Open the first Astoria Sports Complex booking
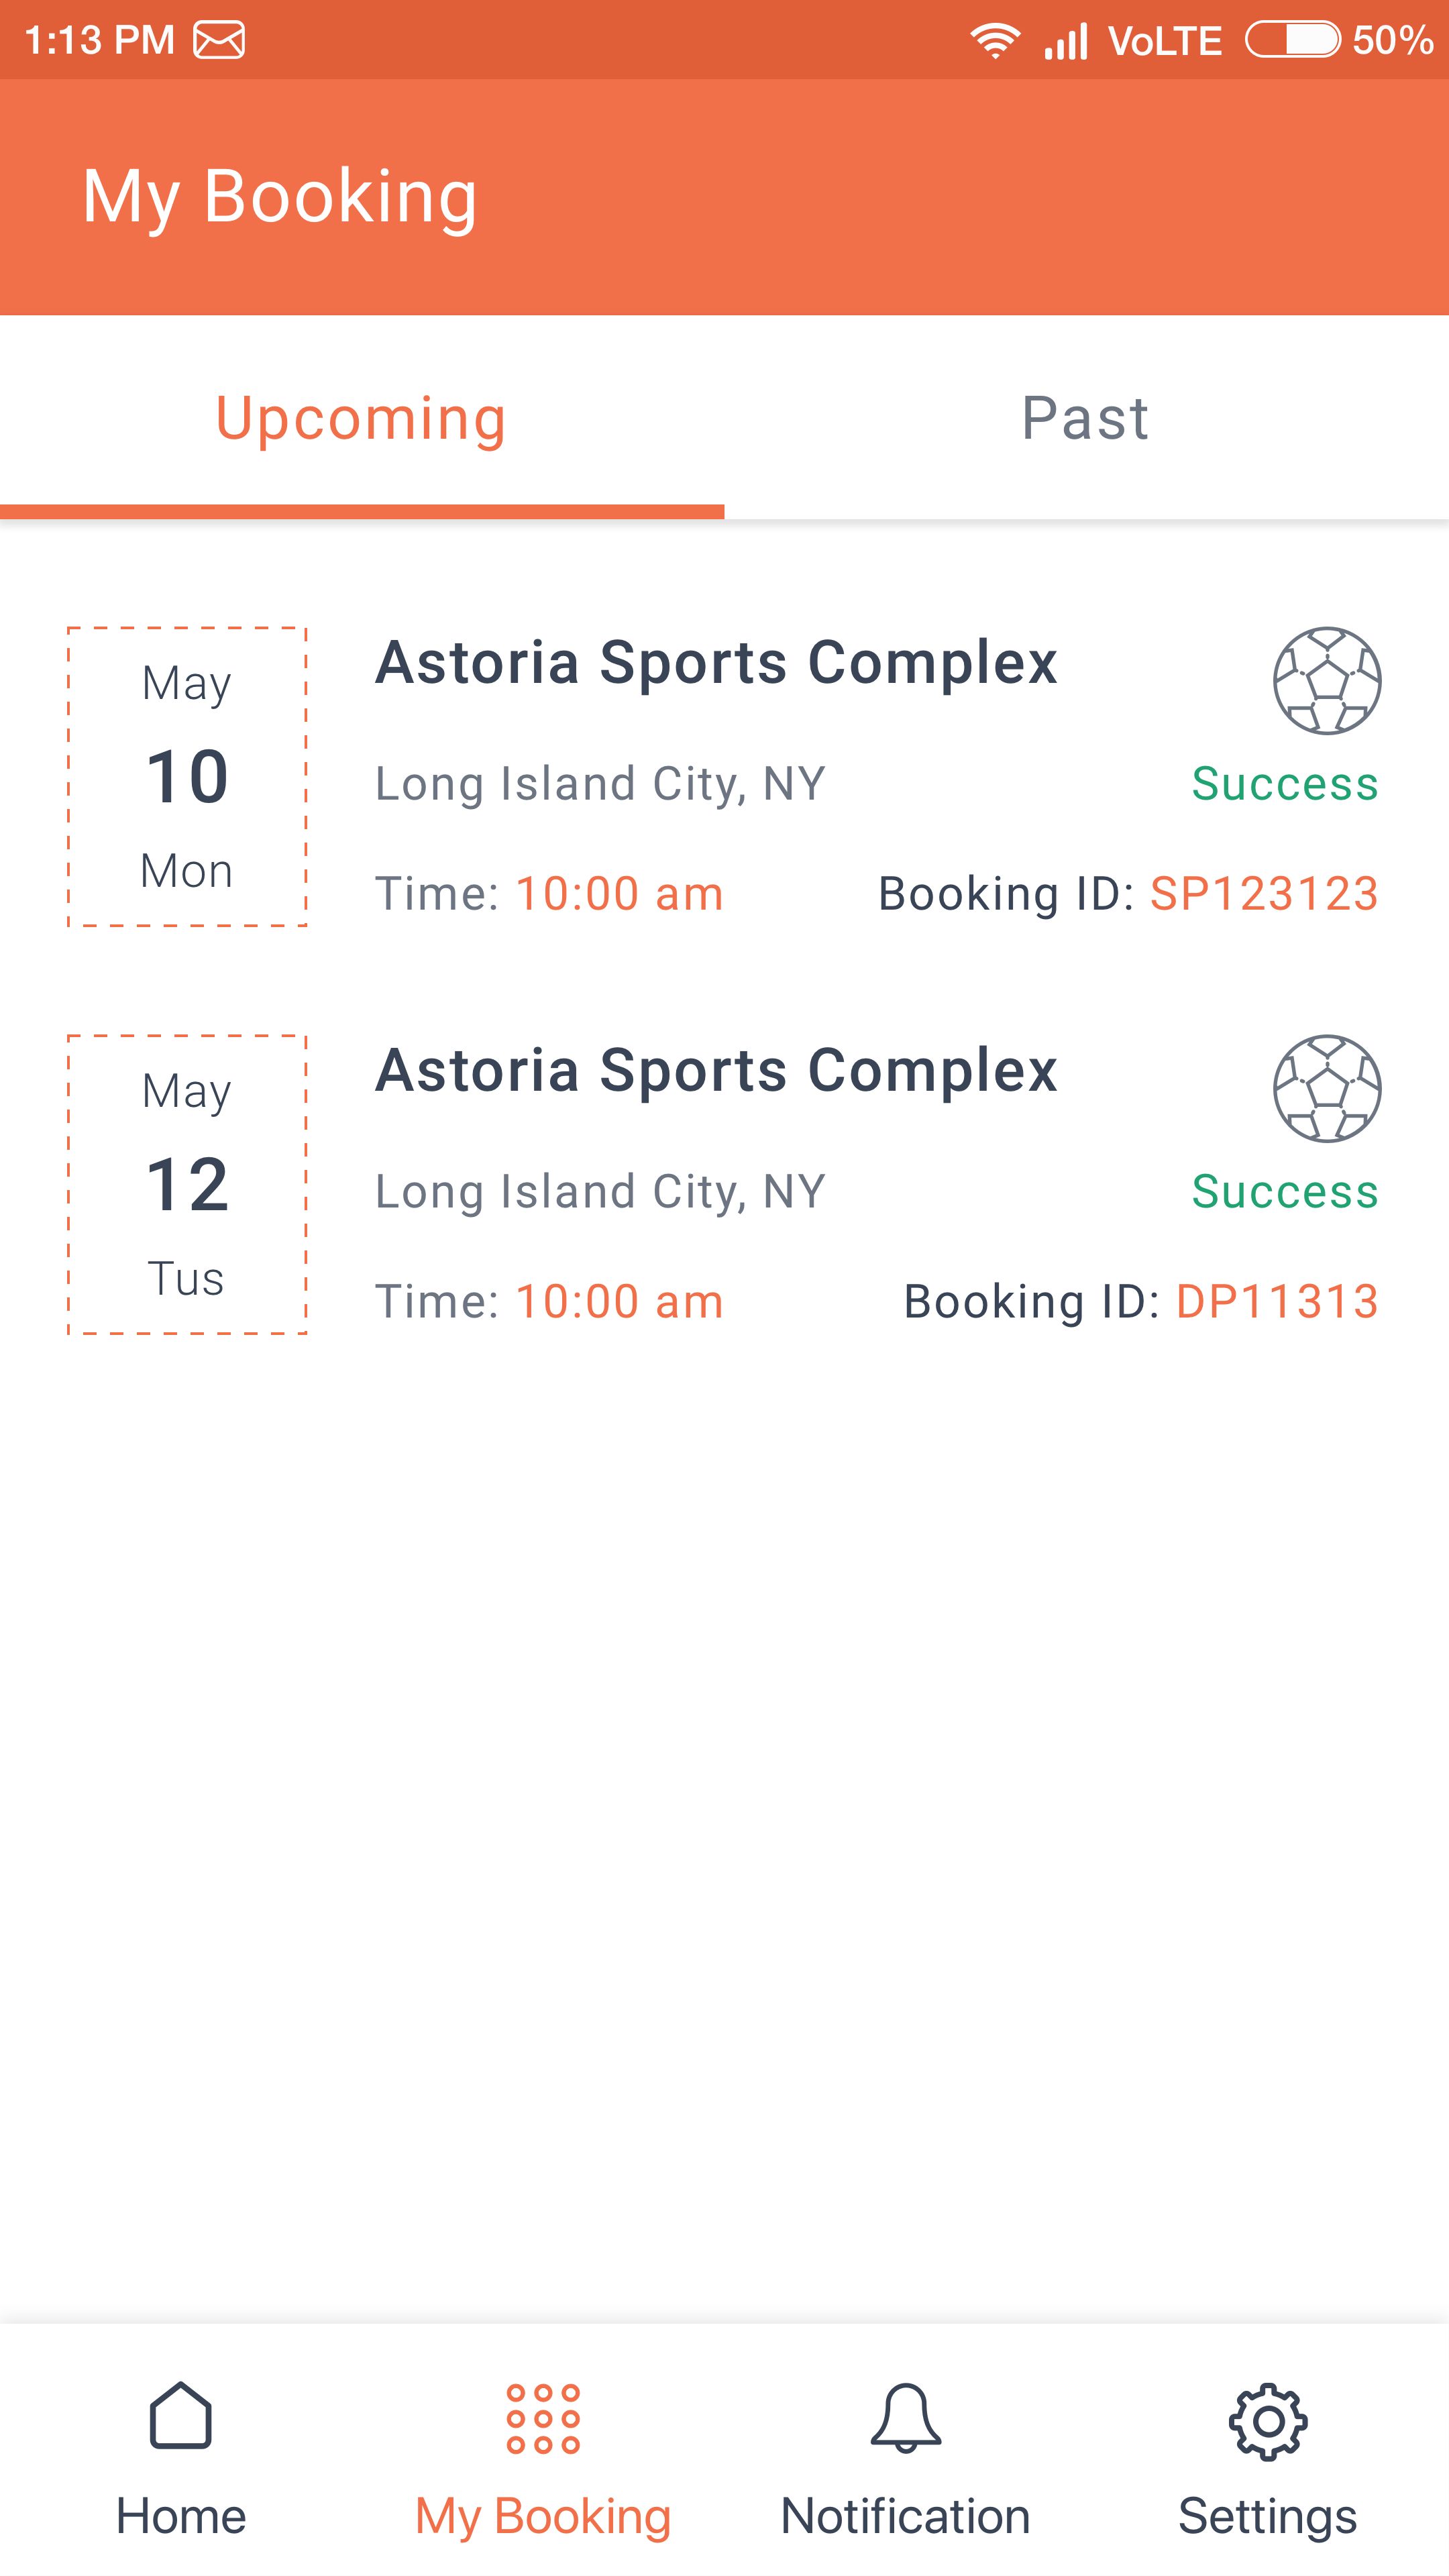The image size is (1449, 2576). click(x=716, y=663)
